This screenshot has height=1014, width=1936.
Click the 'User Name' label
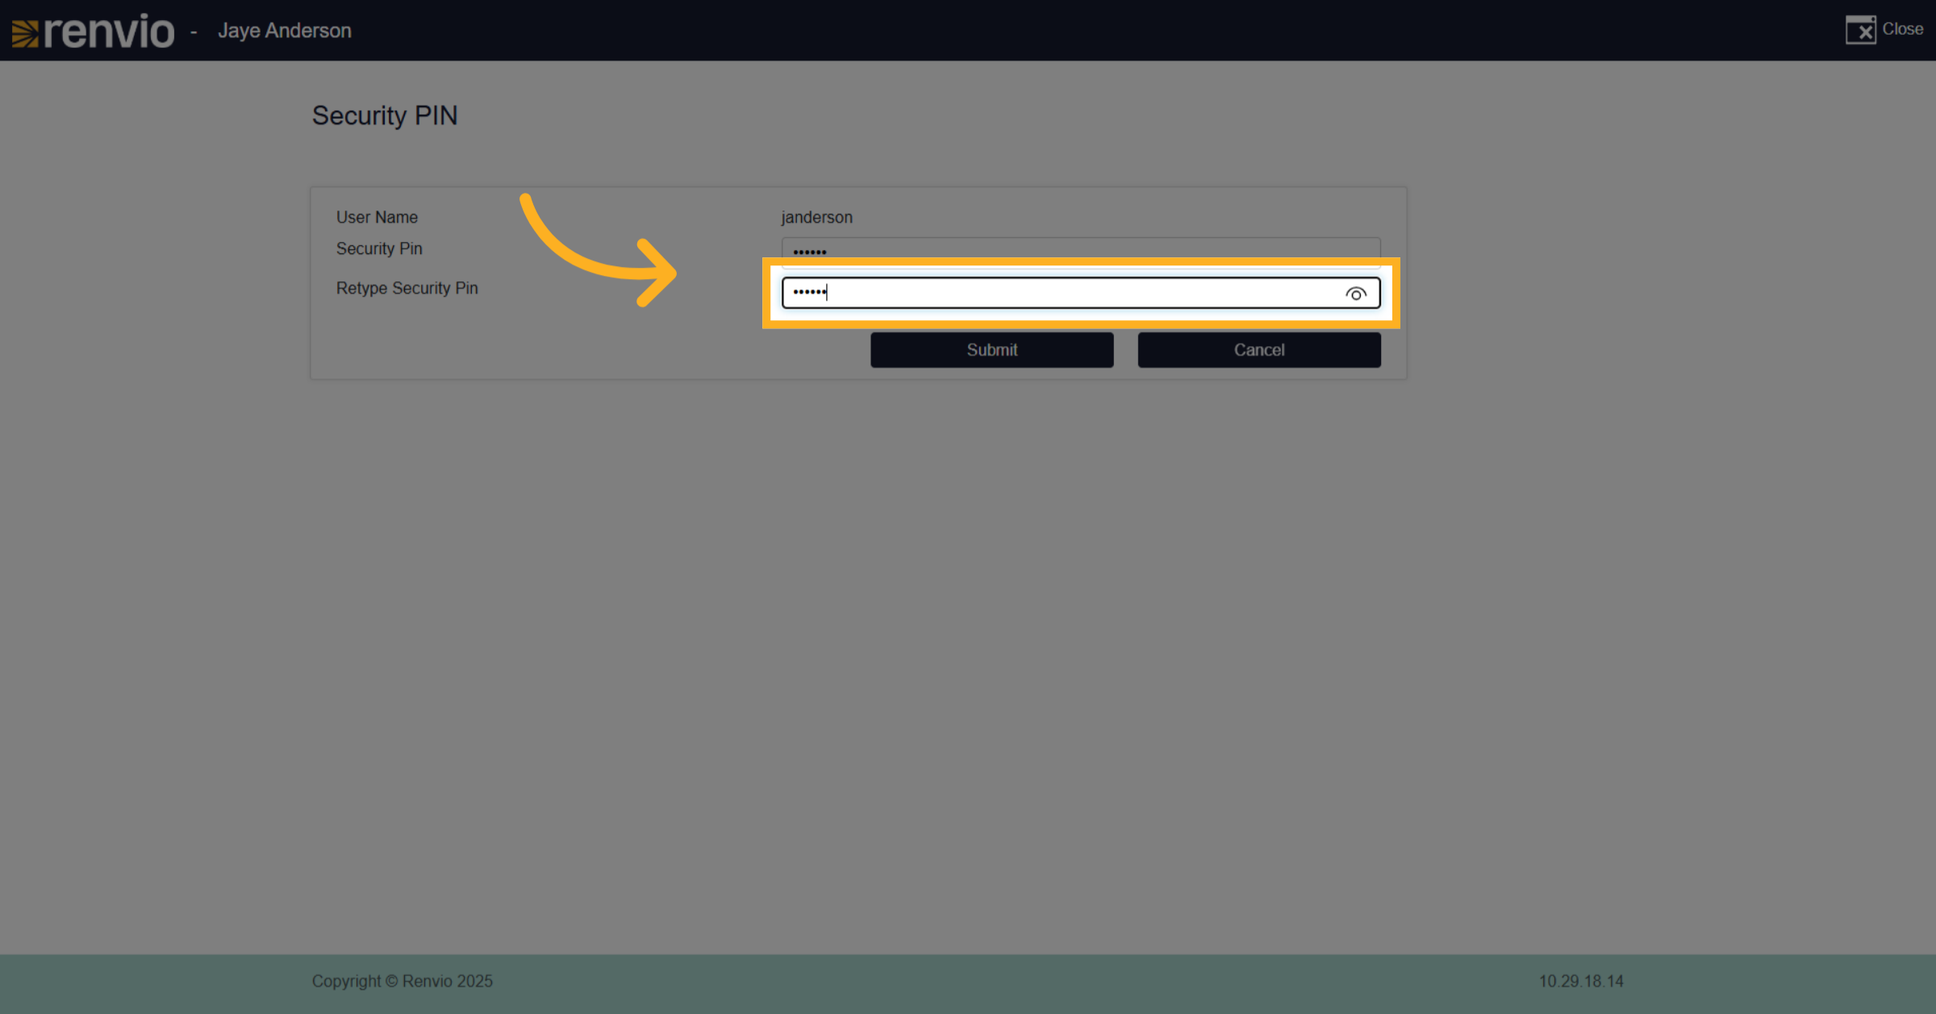pyautogui.click(x=377, y=217)
